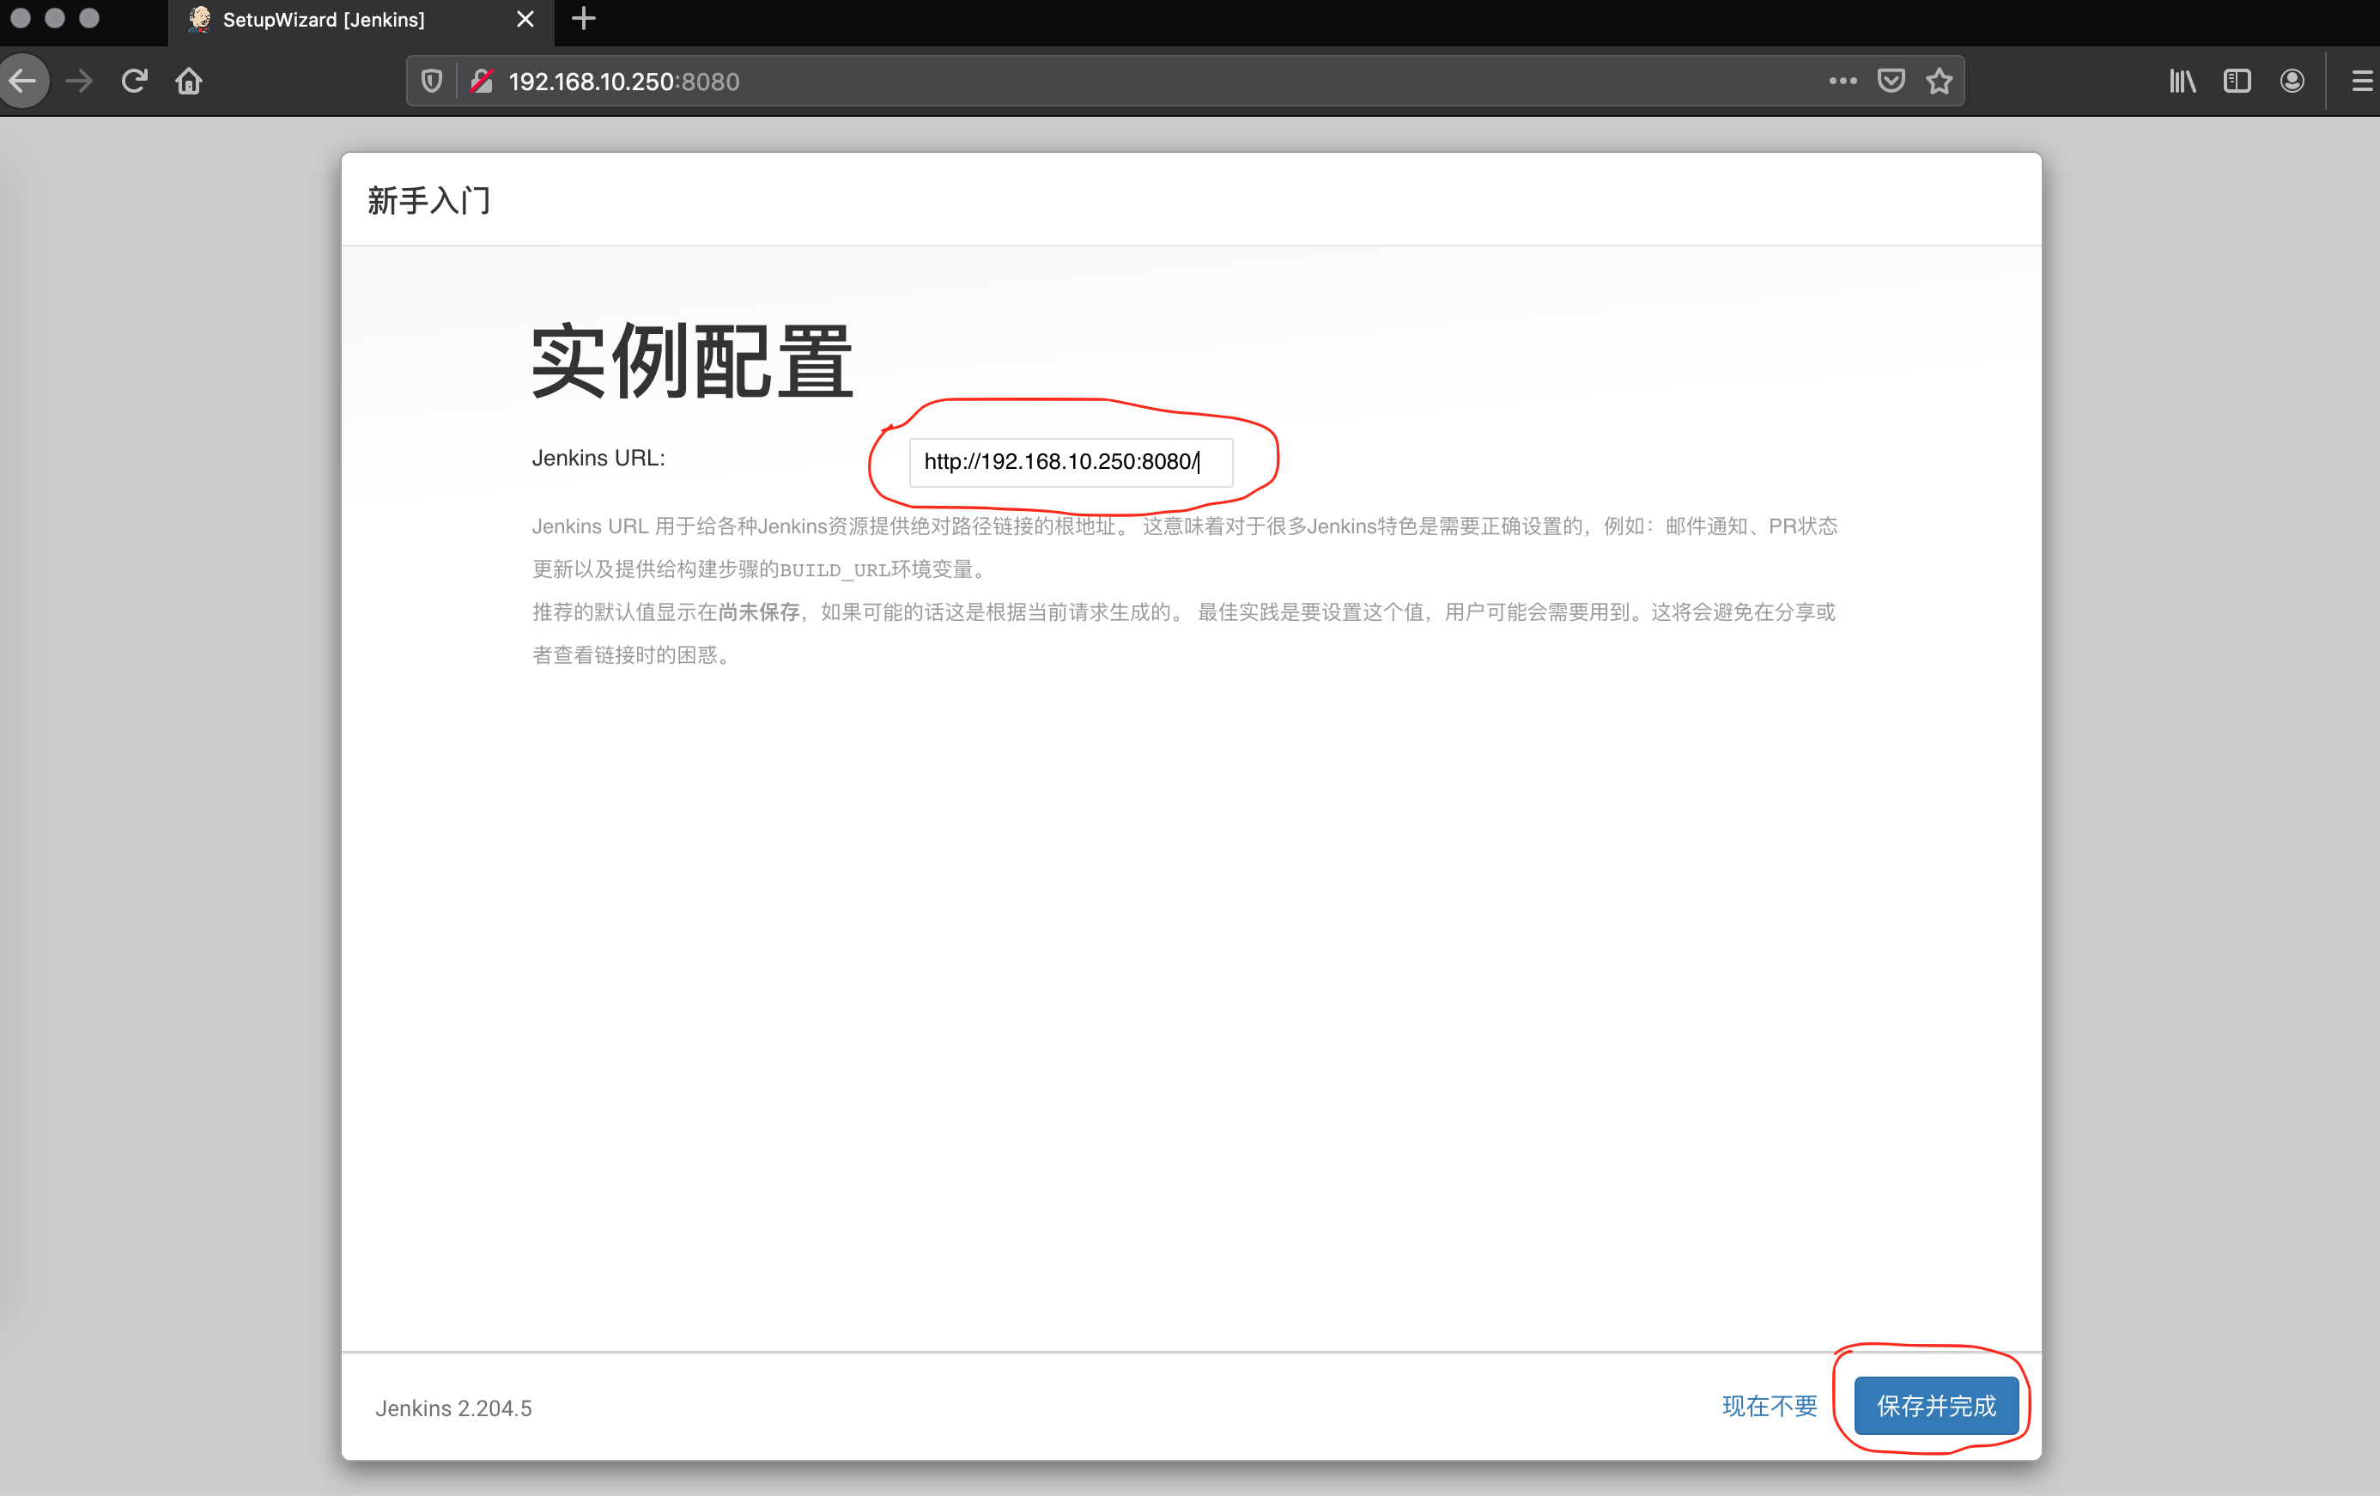Click the macOS fullscreen window button
The image size is (2380, 1496).
pyautogui.click(x=89, y=18)
